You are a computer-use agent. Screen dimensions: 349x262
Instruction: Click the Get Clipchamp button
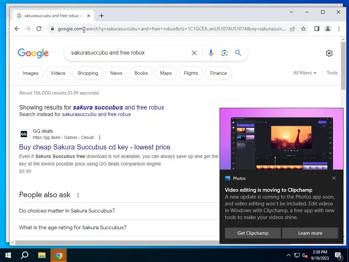click(x=253, y=233)
